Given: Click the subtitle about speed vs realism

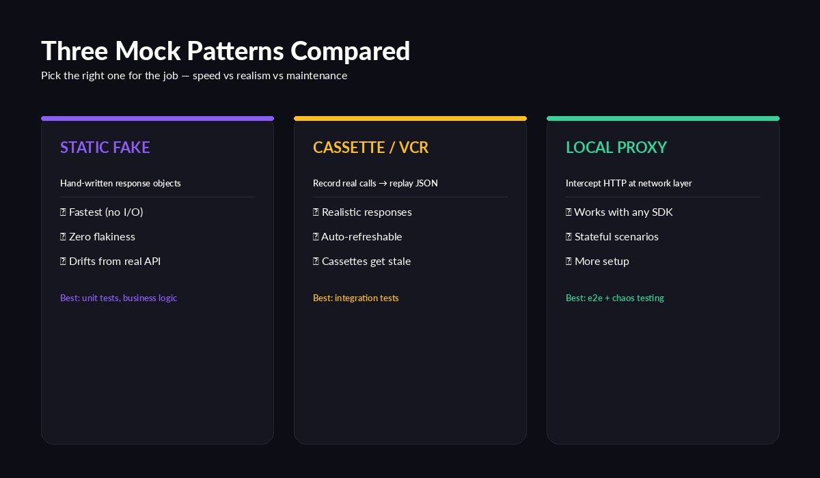Looking at the screenshot, I should pyautogui.click(x=194, y=75).
